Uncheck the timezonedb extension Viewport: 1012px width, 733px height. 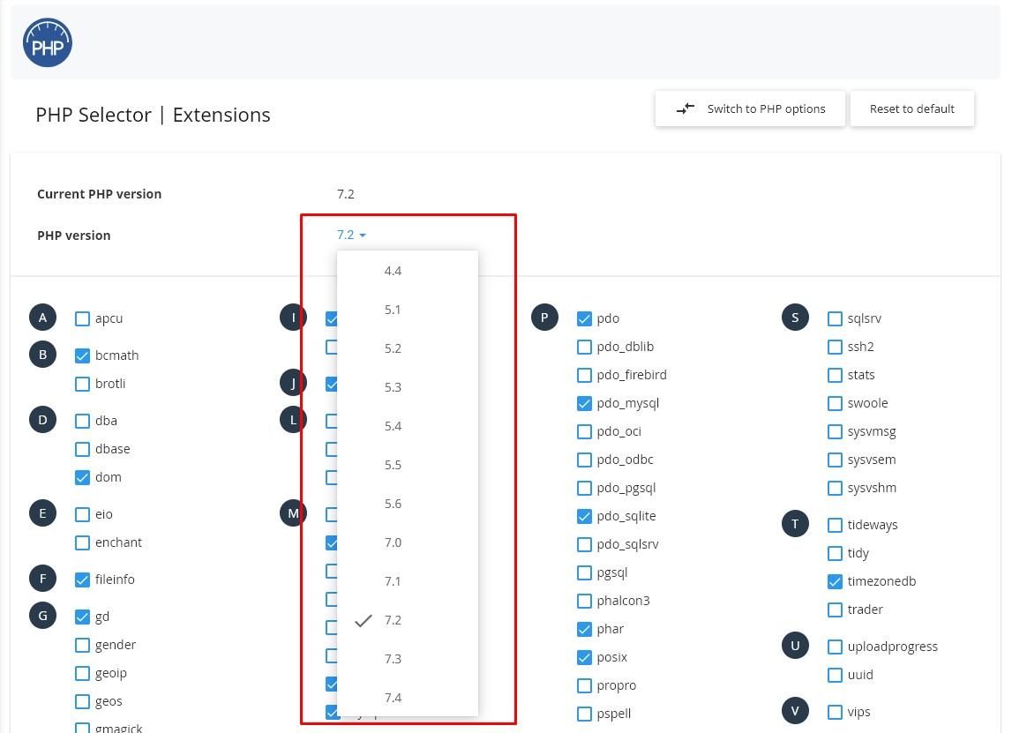(x=835, y=581)
